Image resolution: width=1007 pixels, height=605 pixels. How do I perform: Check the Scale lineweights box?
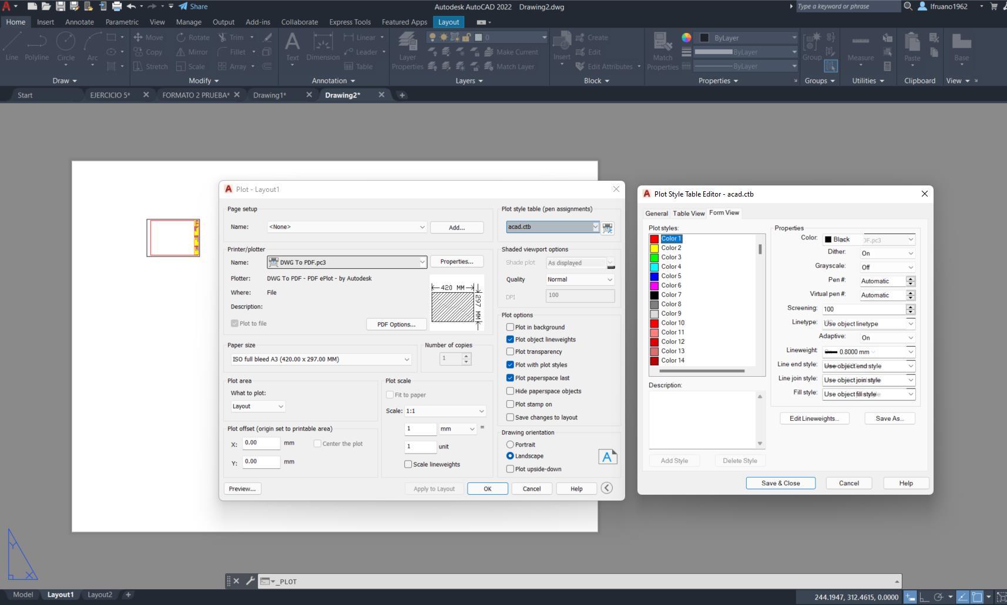coord(408,465)
